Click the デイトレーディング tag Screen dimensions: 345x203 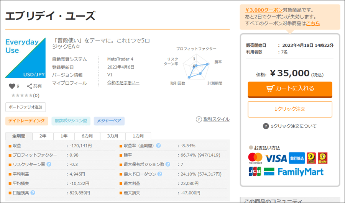(27, 121)
